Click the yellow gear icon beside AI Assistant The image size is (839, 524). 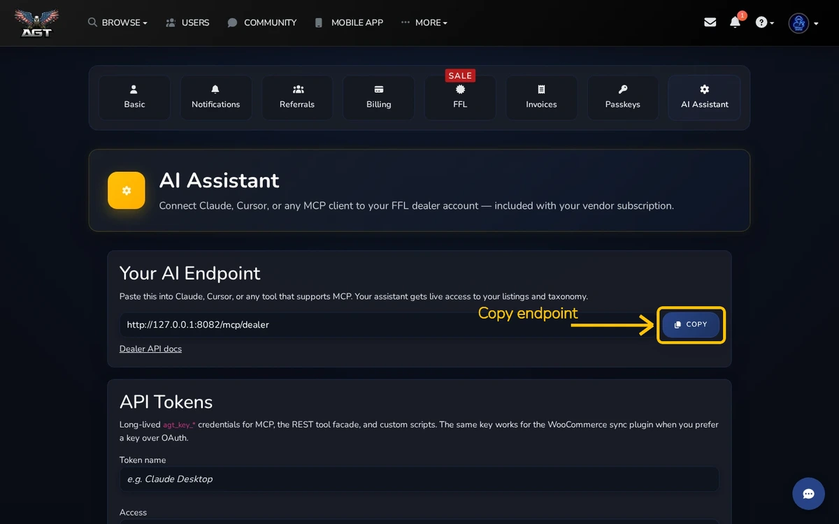[x=127, y=190]
